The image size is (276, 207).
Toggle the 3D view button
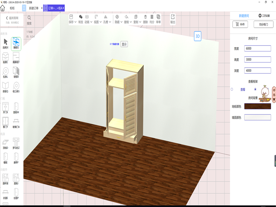point(198,36)
